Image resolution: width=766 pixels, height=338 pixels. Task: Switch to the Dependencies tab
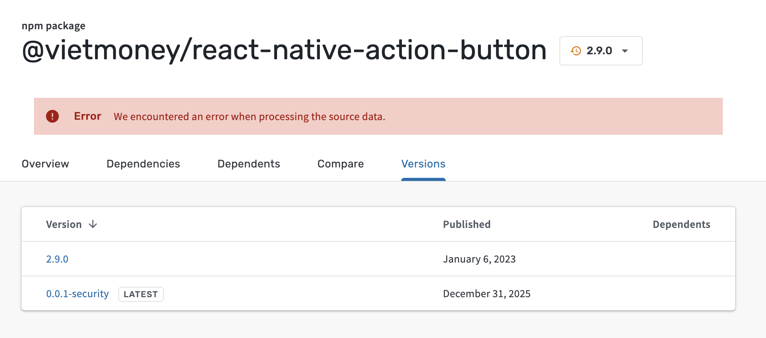[143, 164]
